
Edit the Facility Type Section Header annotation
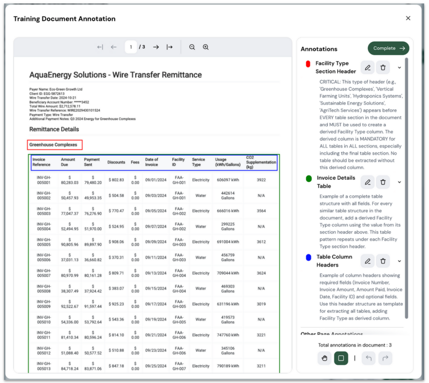pos(367,68)
